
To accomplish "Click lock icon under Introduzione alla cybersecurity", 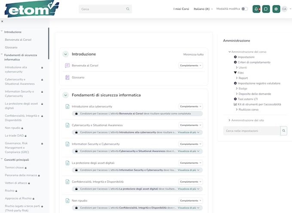I will 76,114.
